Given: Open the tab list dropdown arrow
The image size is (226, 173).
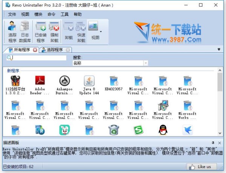Looking at the screenshot, I should [x=219, y=49].
